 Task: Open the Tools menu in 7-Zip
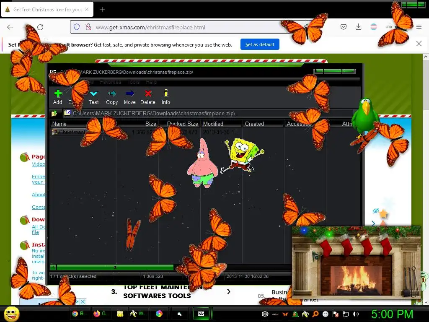pos(134,82)
